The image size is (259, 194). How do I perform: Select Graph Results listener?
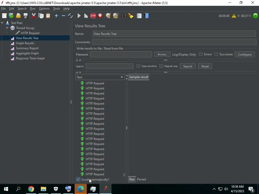(25, 43)
